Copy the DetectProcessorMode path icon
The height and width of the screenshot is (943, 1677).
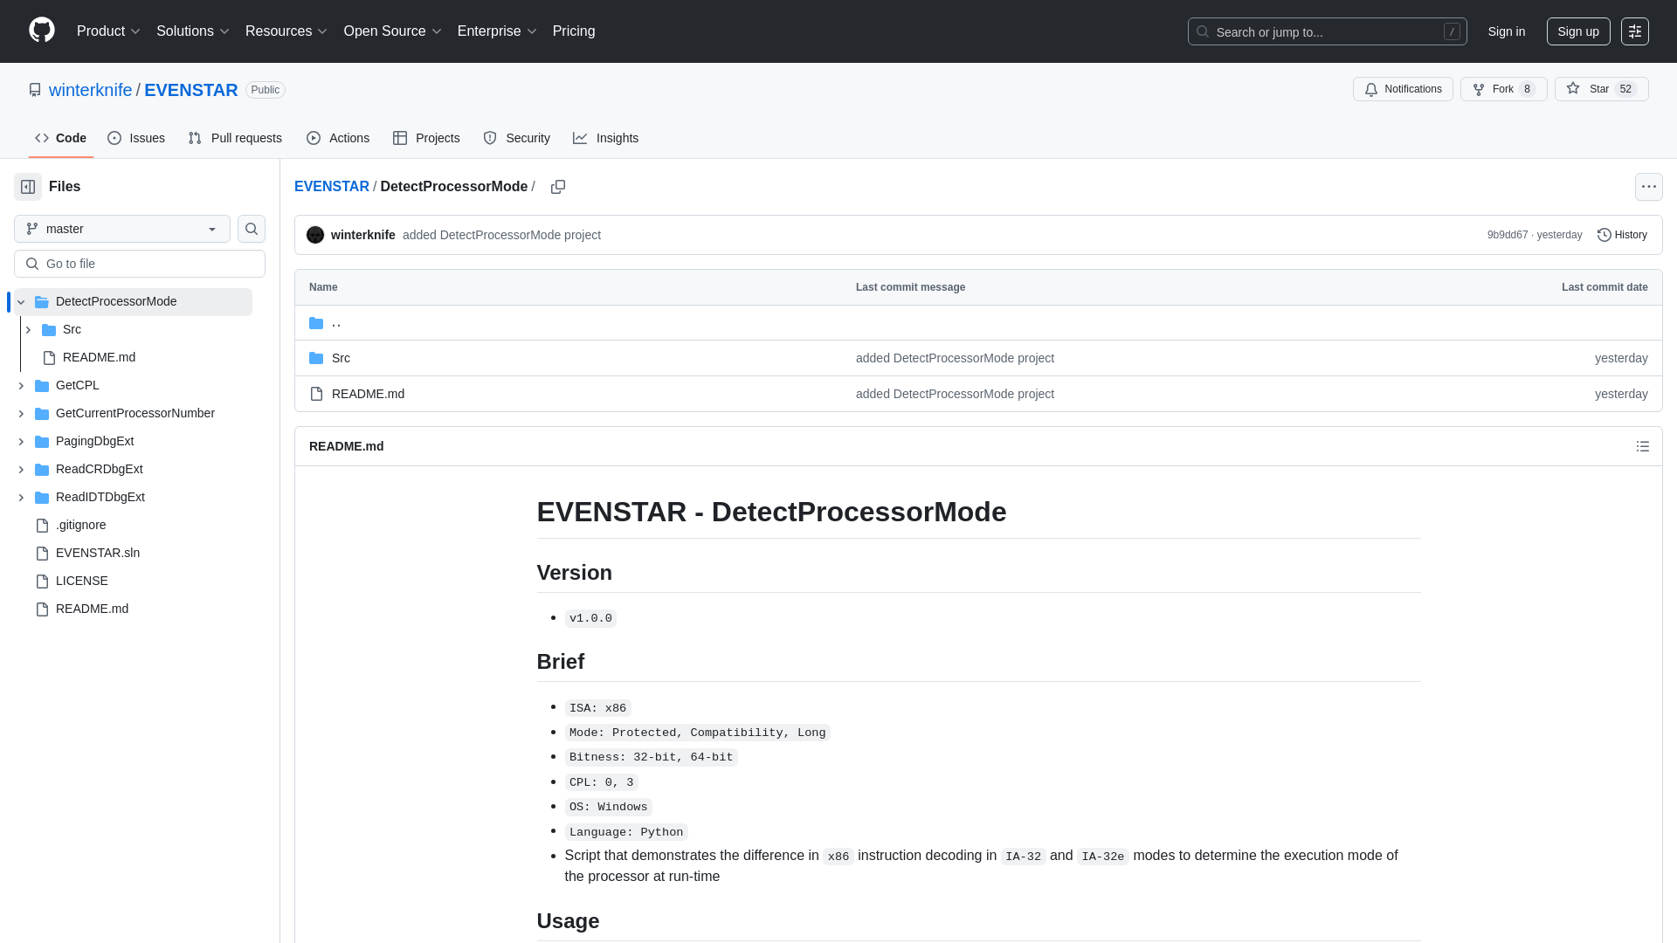[558, 187]
